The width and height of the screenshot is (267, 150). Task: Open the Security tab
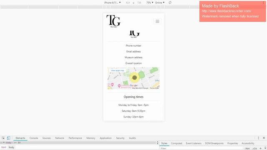[120, 138]
